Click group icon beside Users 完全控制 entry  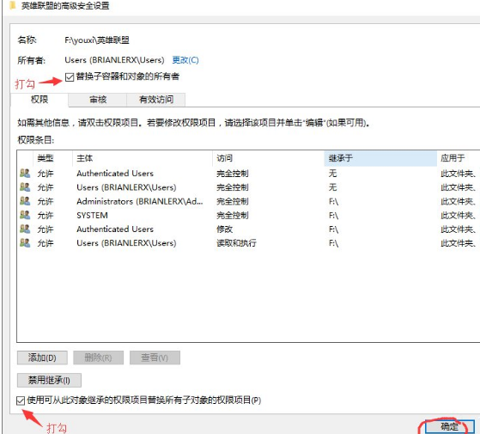coord(25,187)
